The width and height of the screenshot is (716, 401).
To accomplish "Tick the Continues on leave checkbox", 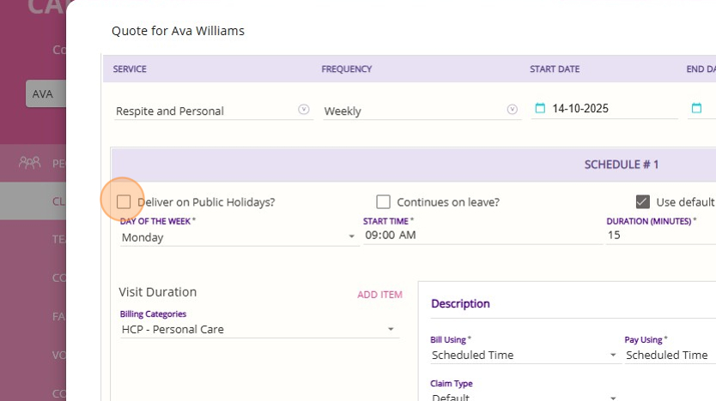I will click(384, 202).
